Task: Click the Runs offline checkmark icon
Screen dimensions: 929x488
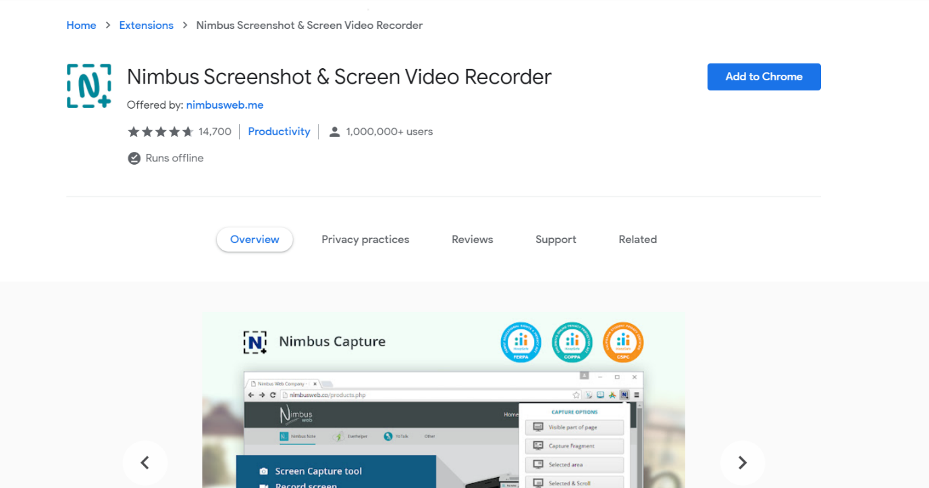Action: click(x=134, y=158)
